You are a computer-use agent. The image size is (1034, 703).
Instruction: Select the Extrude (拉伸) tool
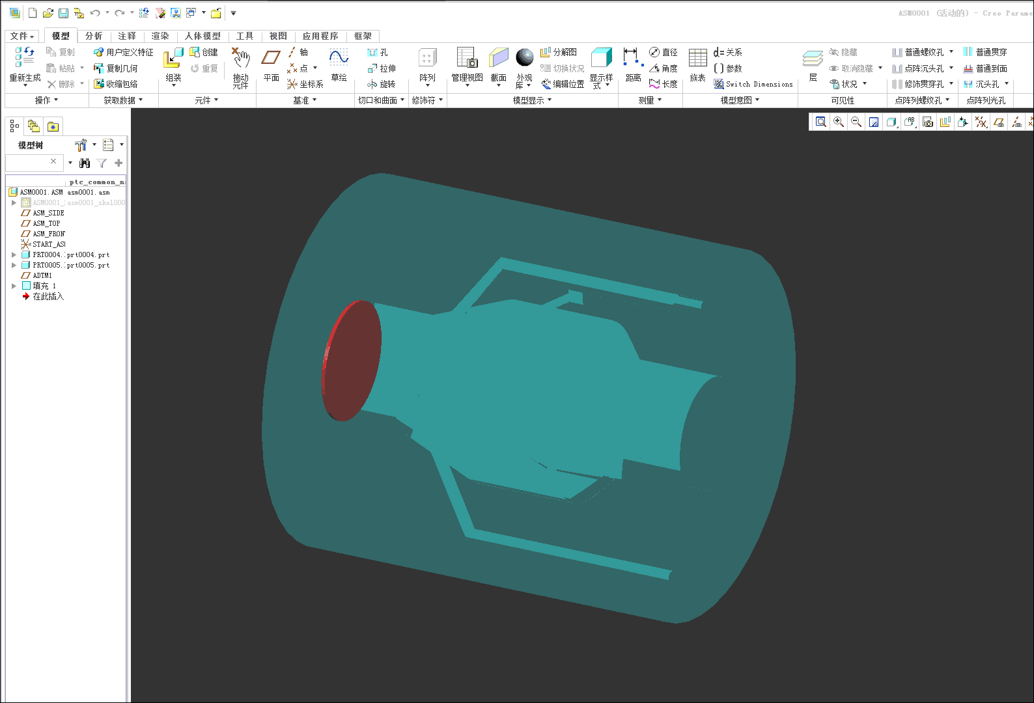pos(382,68)
